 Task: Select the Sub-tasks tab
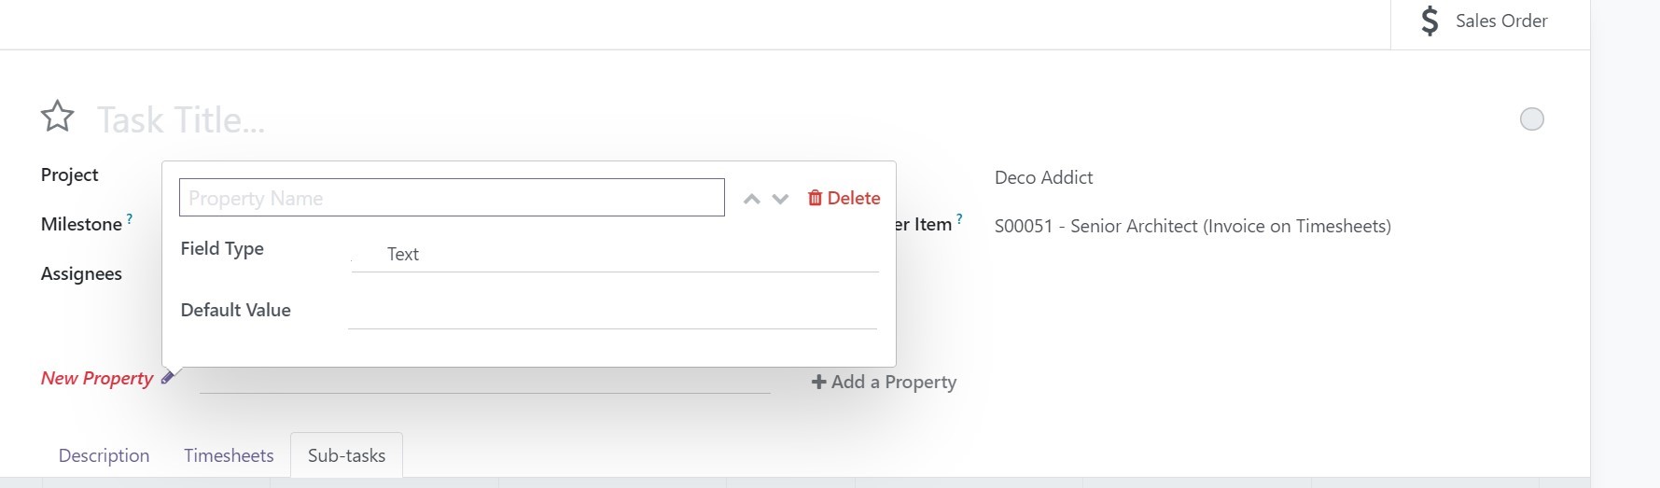[x=346, y=455]
